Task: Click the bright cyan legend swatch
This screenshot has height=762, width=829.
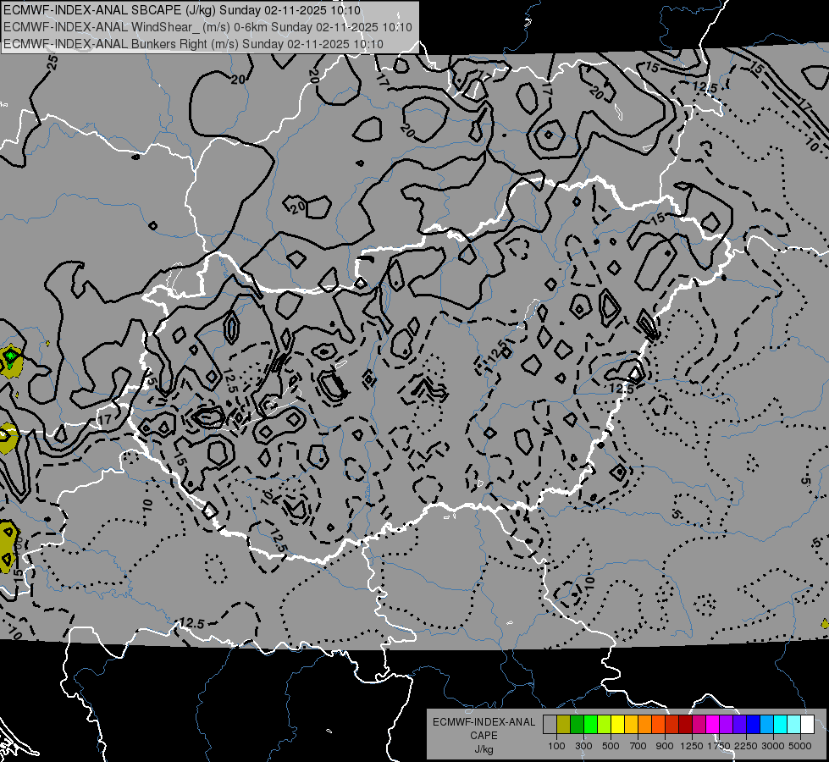Action: [781, 725]
